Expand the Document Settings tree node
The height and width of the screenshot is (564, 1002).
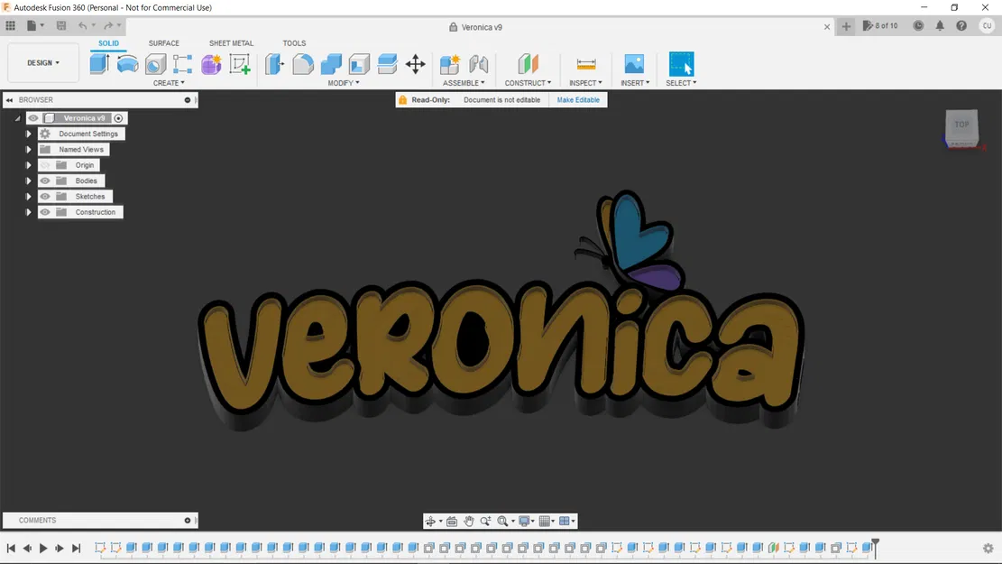coord(29,134)
